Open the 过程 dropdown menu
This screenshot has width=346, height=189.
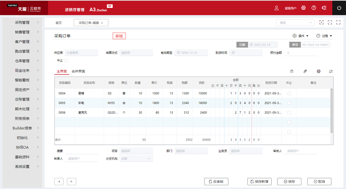click(x=324, y=36)
